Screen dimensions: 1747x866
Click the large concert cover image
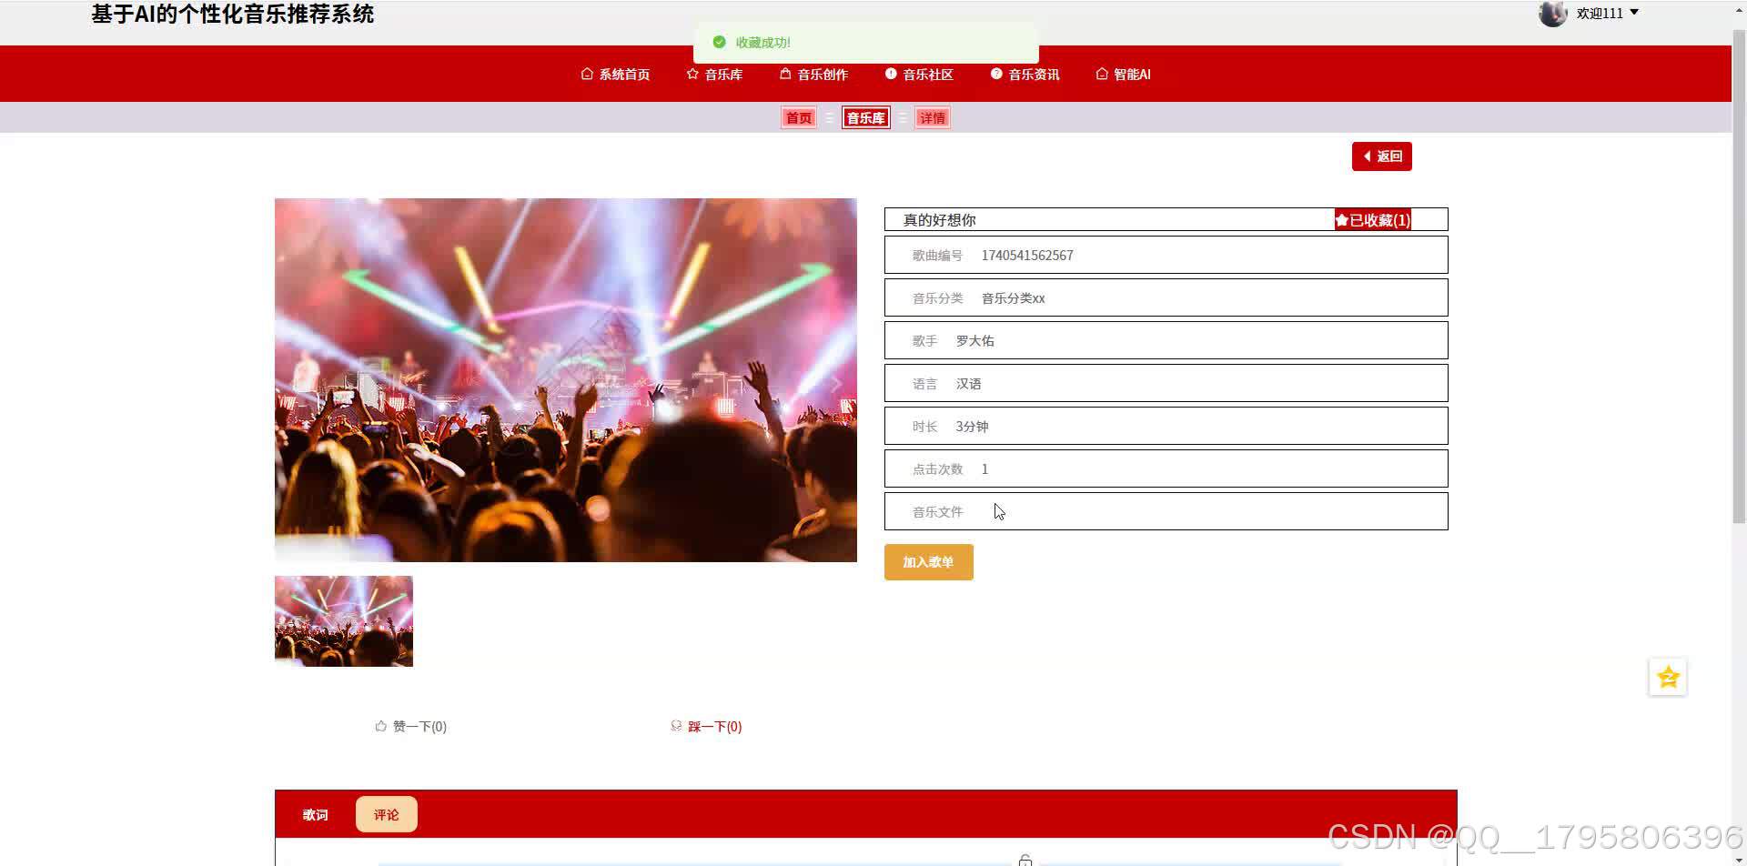(566, 380)
